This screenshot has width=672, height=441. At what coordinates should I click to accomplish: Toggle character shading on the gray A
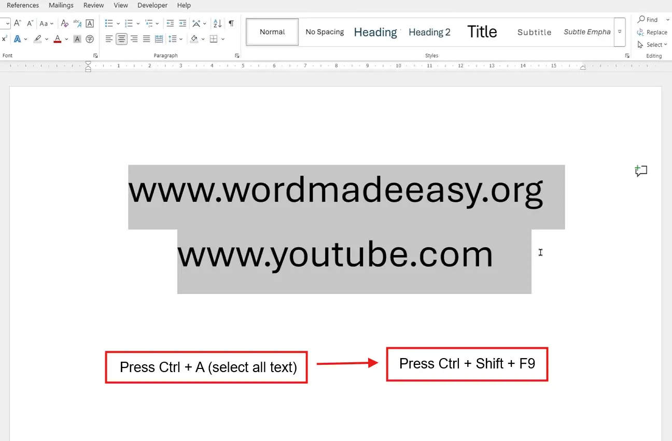pos(77,39)
